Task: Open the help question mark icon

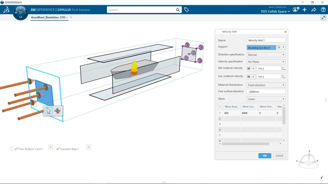Action: click(x=323, y=10)
